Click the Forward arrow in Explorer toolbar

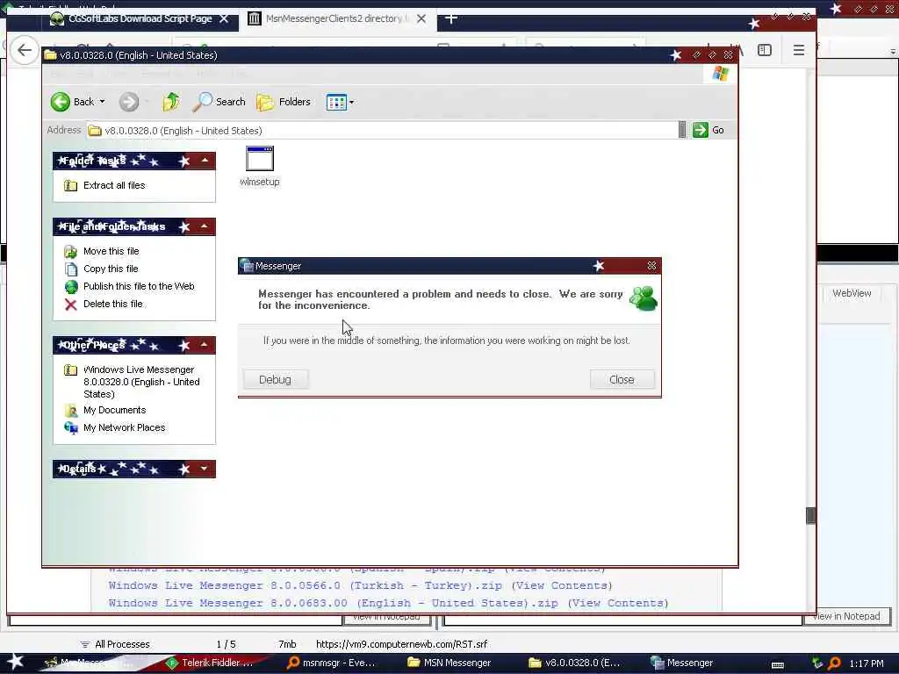pos(129,102)
